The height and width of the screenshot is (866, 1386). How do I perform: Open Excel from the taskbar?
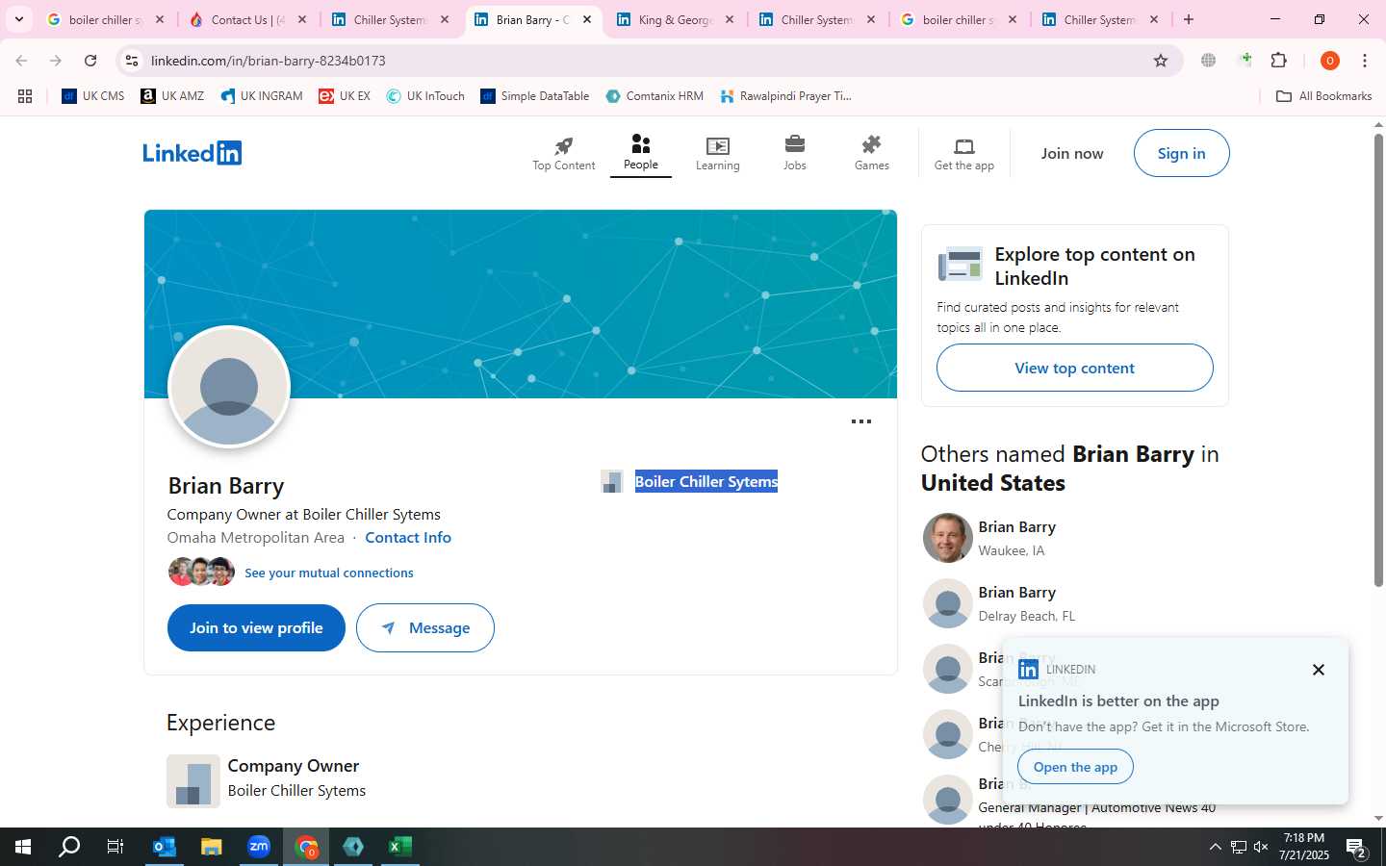400,847
